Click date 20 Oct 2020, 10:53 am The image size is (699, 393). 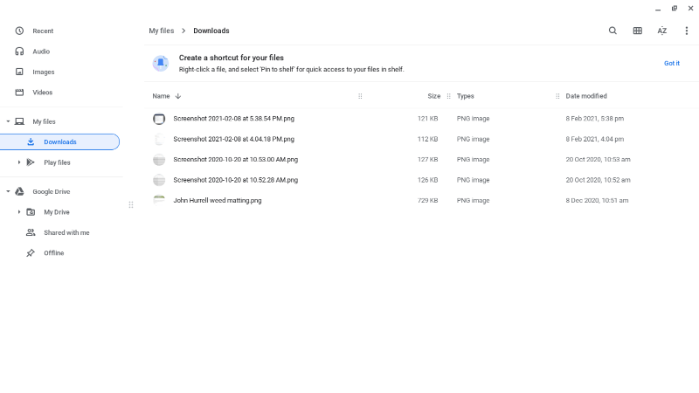click(x=598, y=160)
